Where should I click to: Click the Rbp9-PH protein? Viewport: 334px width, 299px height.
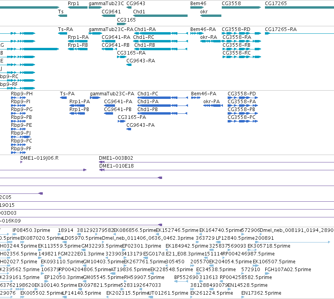(x=18, y=98)
